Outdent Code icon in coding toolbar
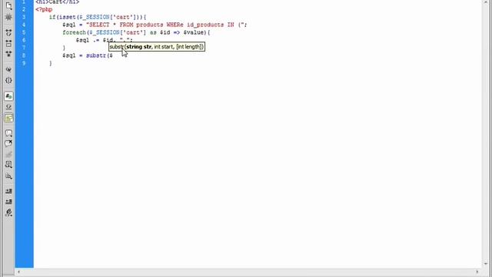This screenshot has width=492, height=277. 8,202
